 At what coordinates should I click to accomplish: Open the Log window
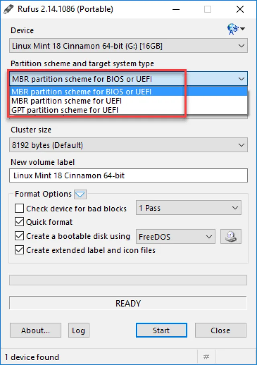point(79,330)
